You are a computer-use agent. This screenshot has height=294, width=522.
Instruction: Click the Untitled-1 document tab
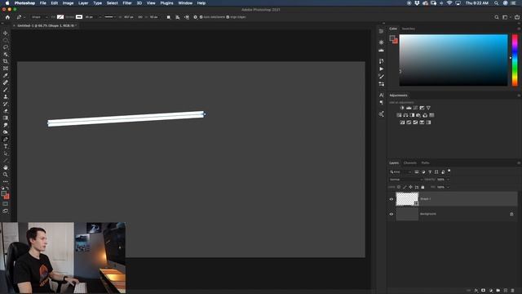(46, 25)
